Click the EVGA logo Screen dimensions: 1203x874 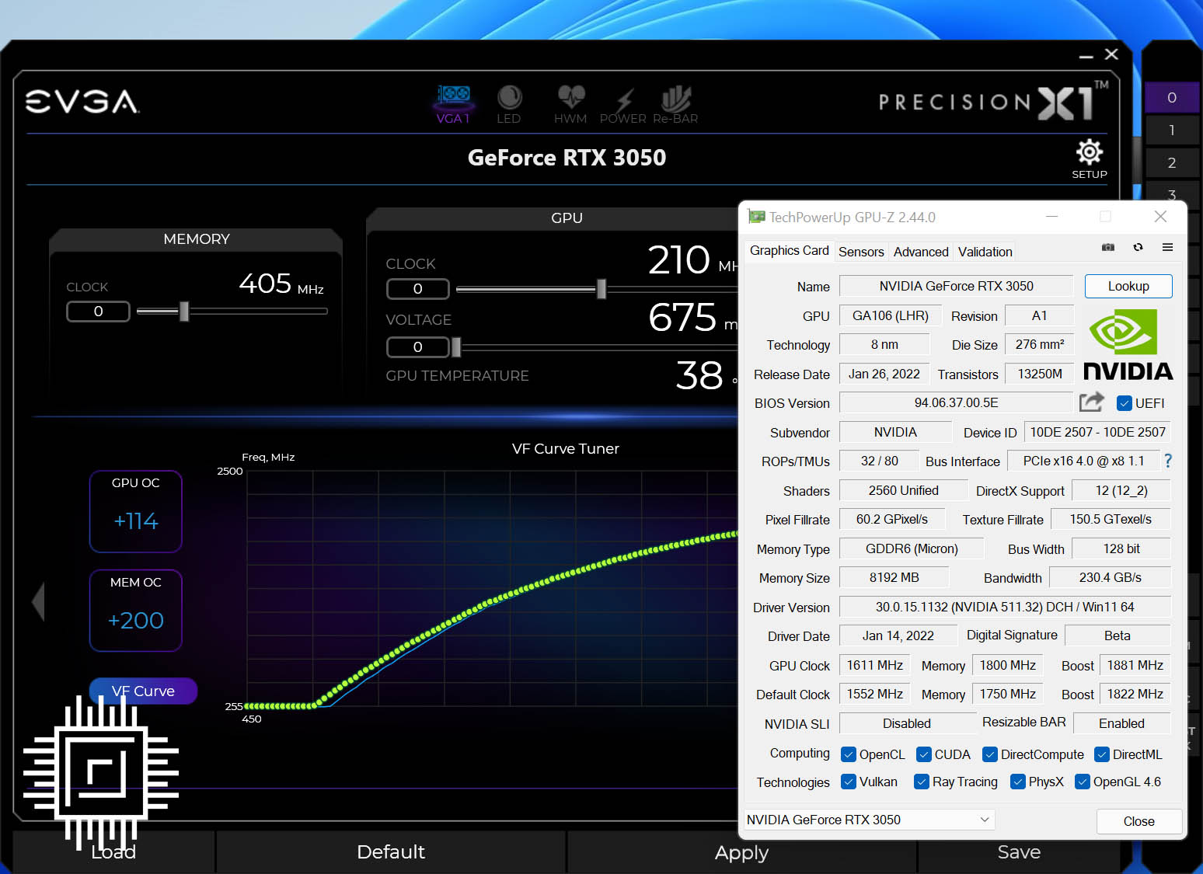82,102
